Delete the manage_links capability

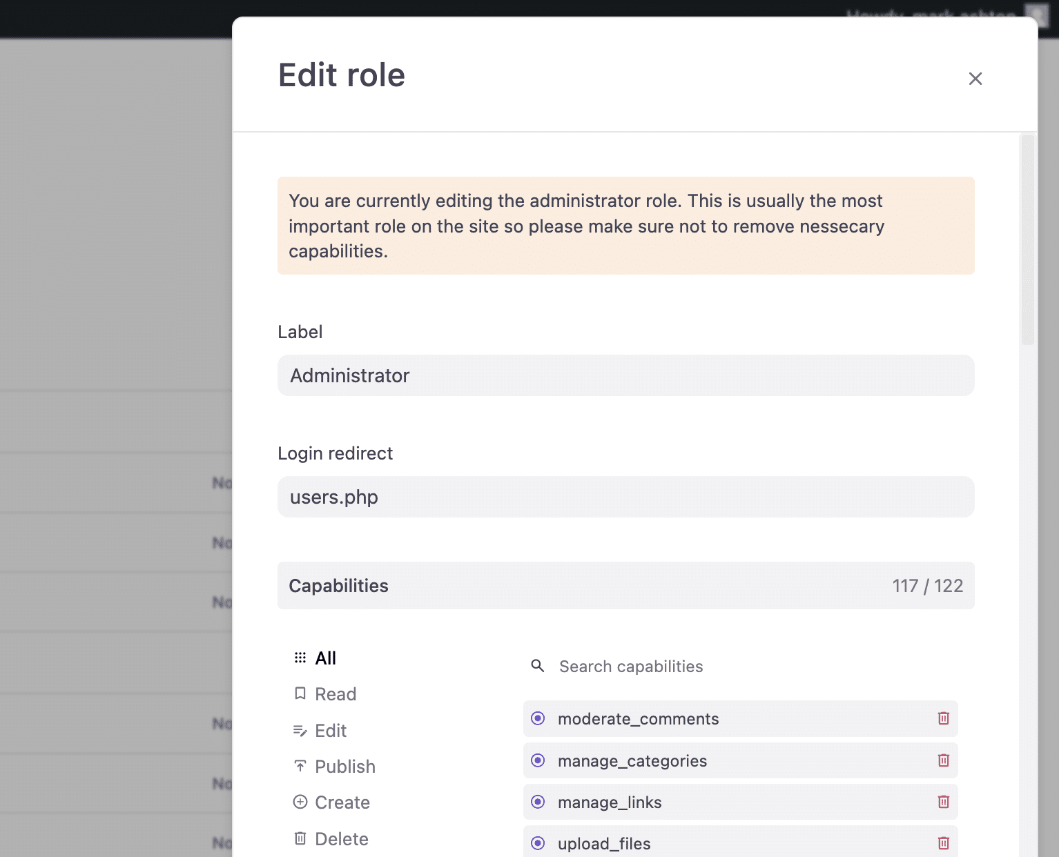(x=944, y=802)
